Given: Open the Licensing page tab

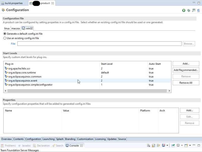Looking at the screenshot, I should (100, 139).
